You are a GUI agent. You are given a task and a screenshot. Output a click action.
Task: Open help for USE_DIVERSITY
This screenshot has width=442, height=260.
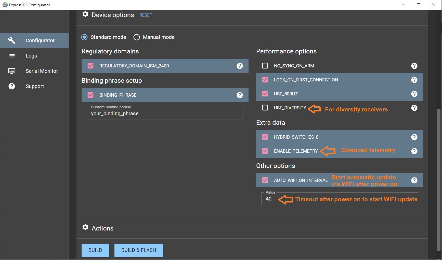tap(414, 108)
